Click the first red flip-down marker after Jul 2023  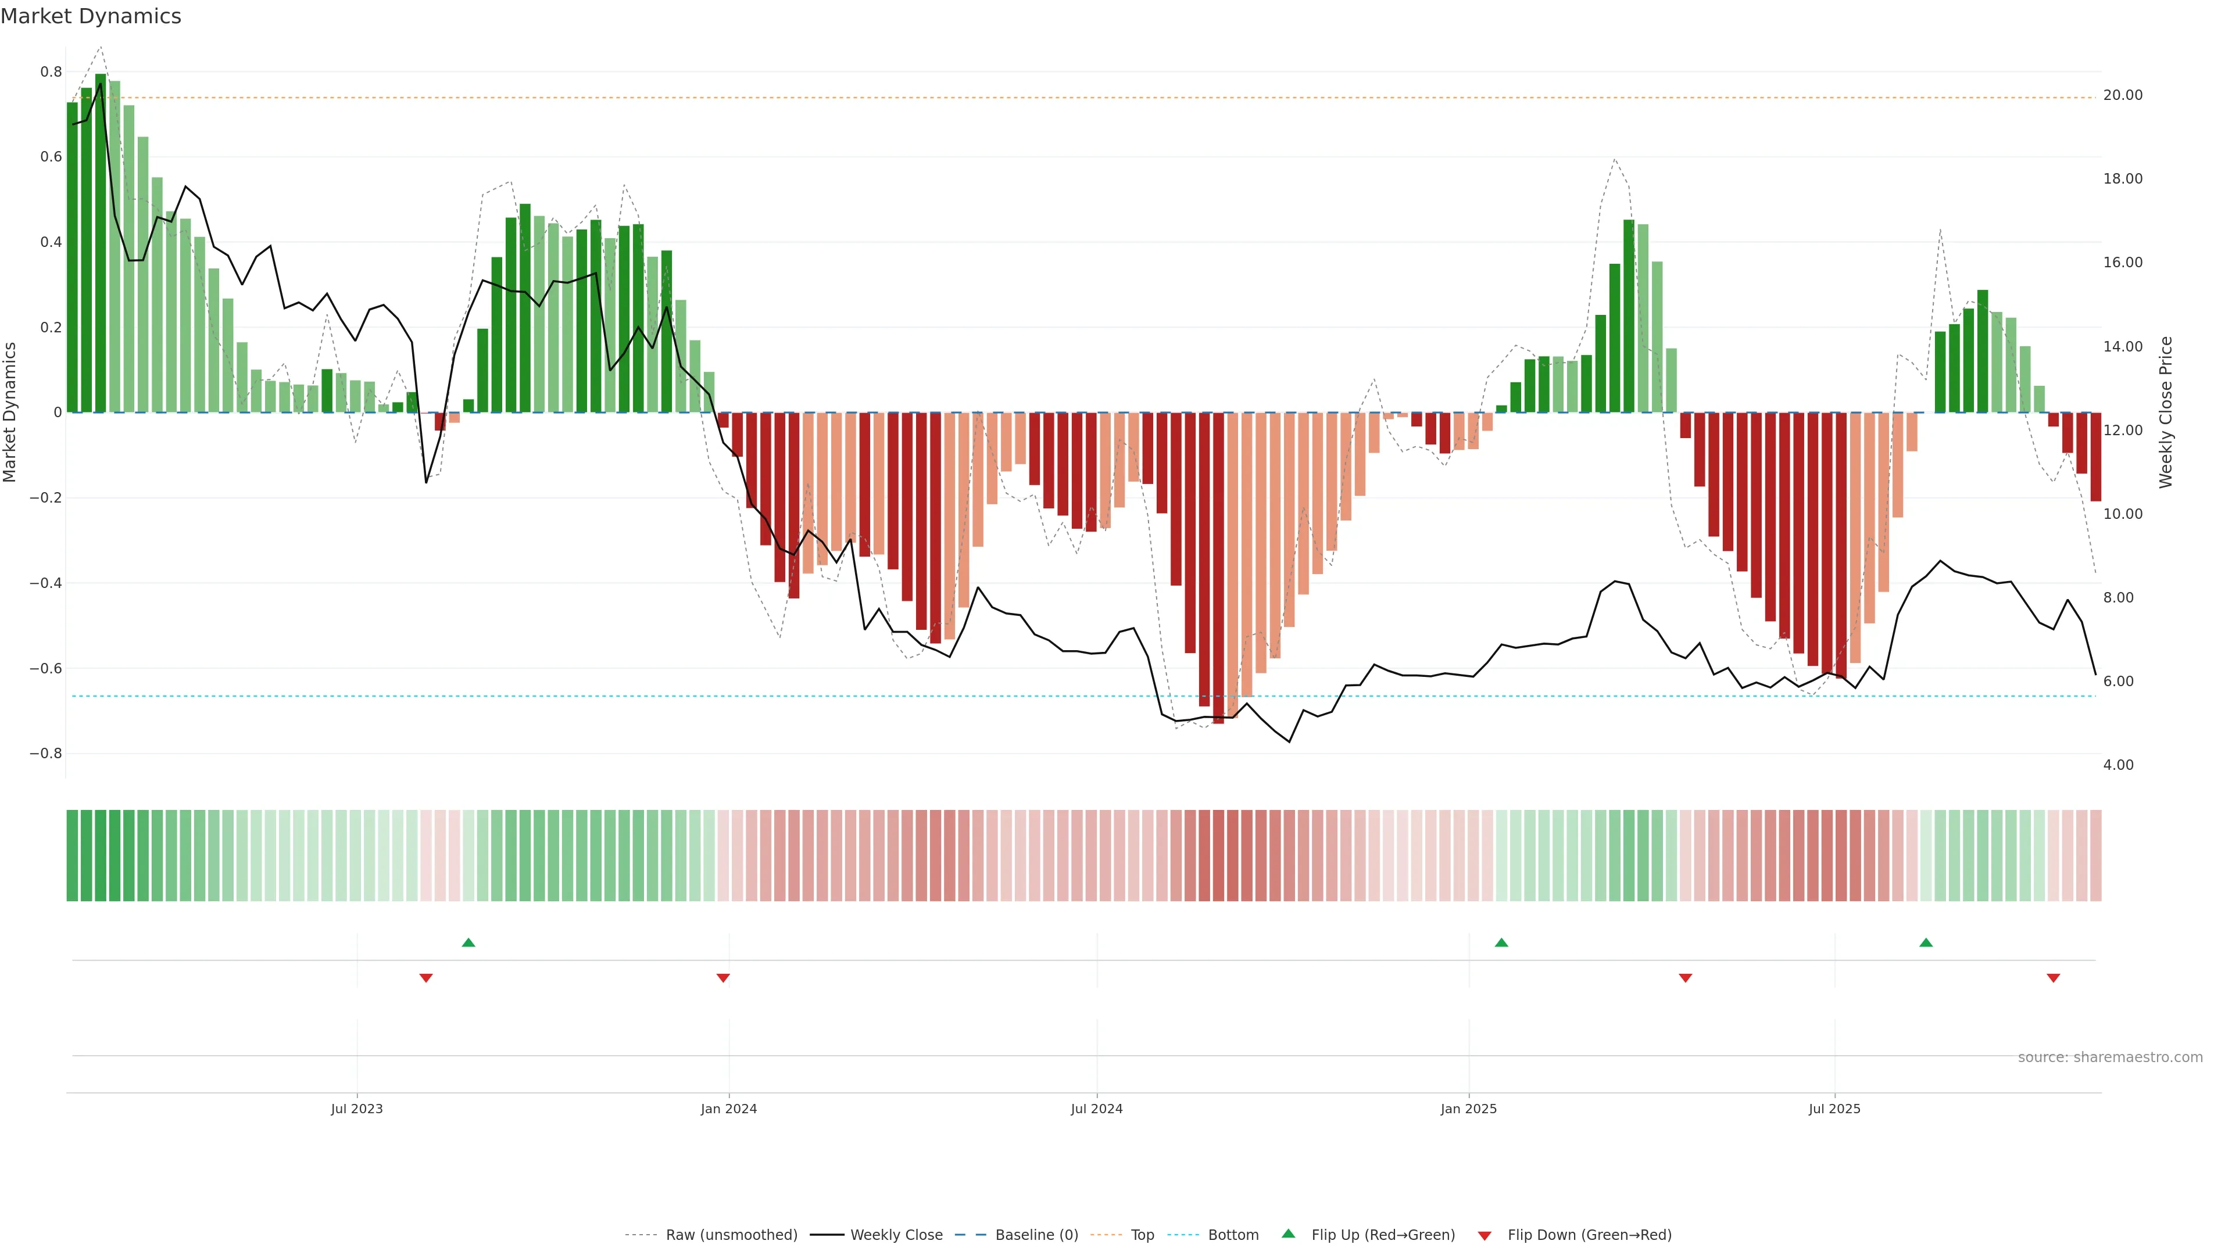click(x=426, y=978)
